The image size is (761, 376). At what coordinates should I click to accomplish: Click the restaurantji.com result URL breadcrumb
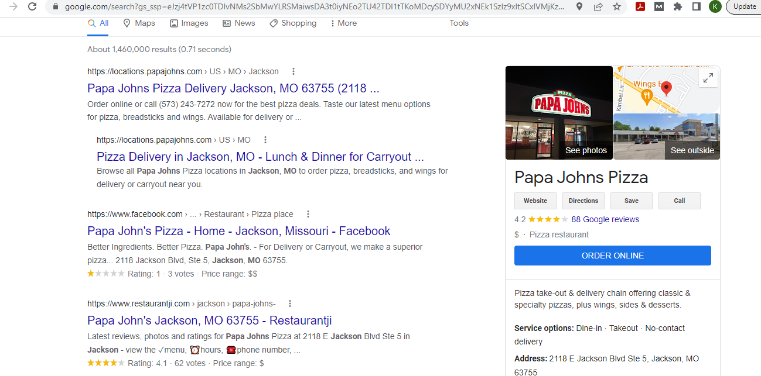coord(182,303)
